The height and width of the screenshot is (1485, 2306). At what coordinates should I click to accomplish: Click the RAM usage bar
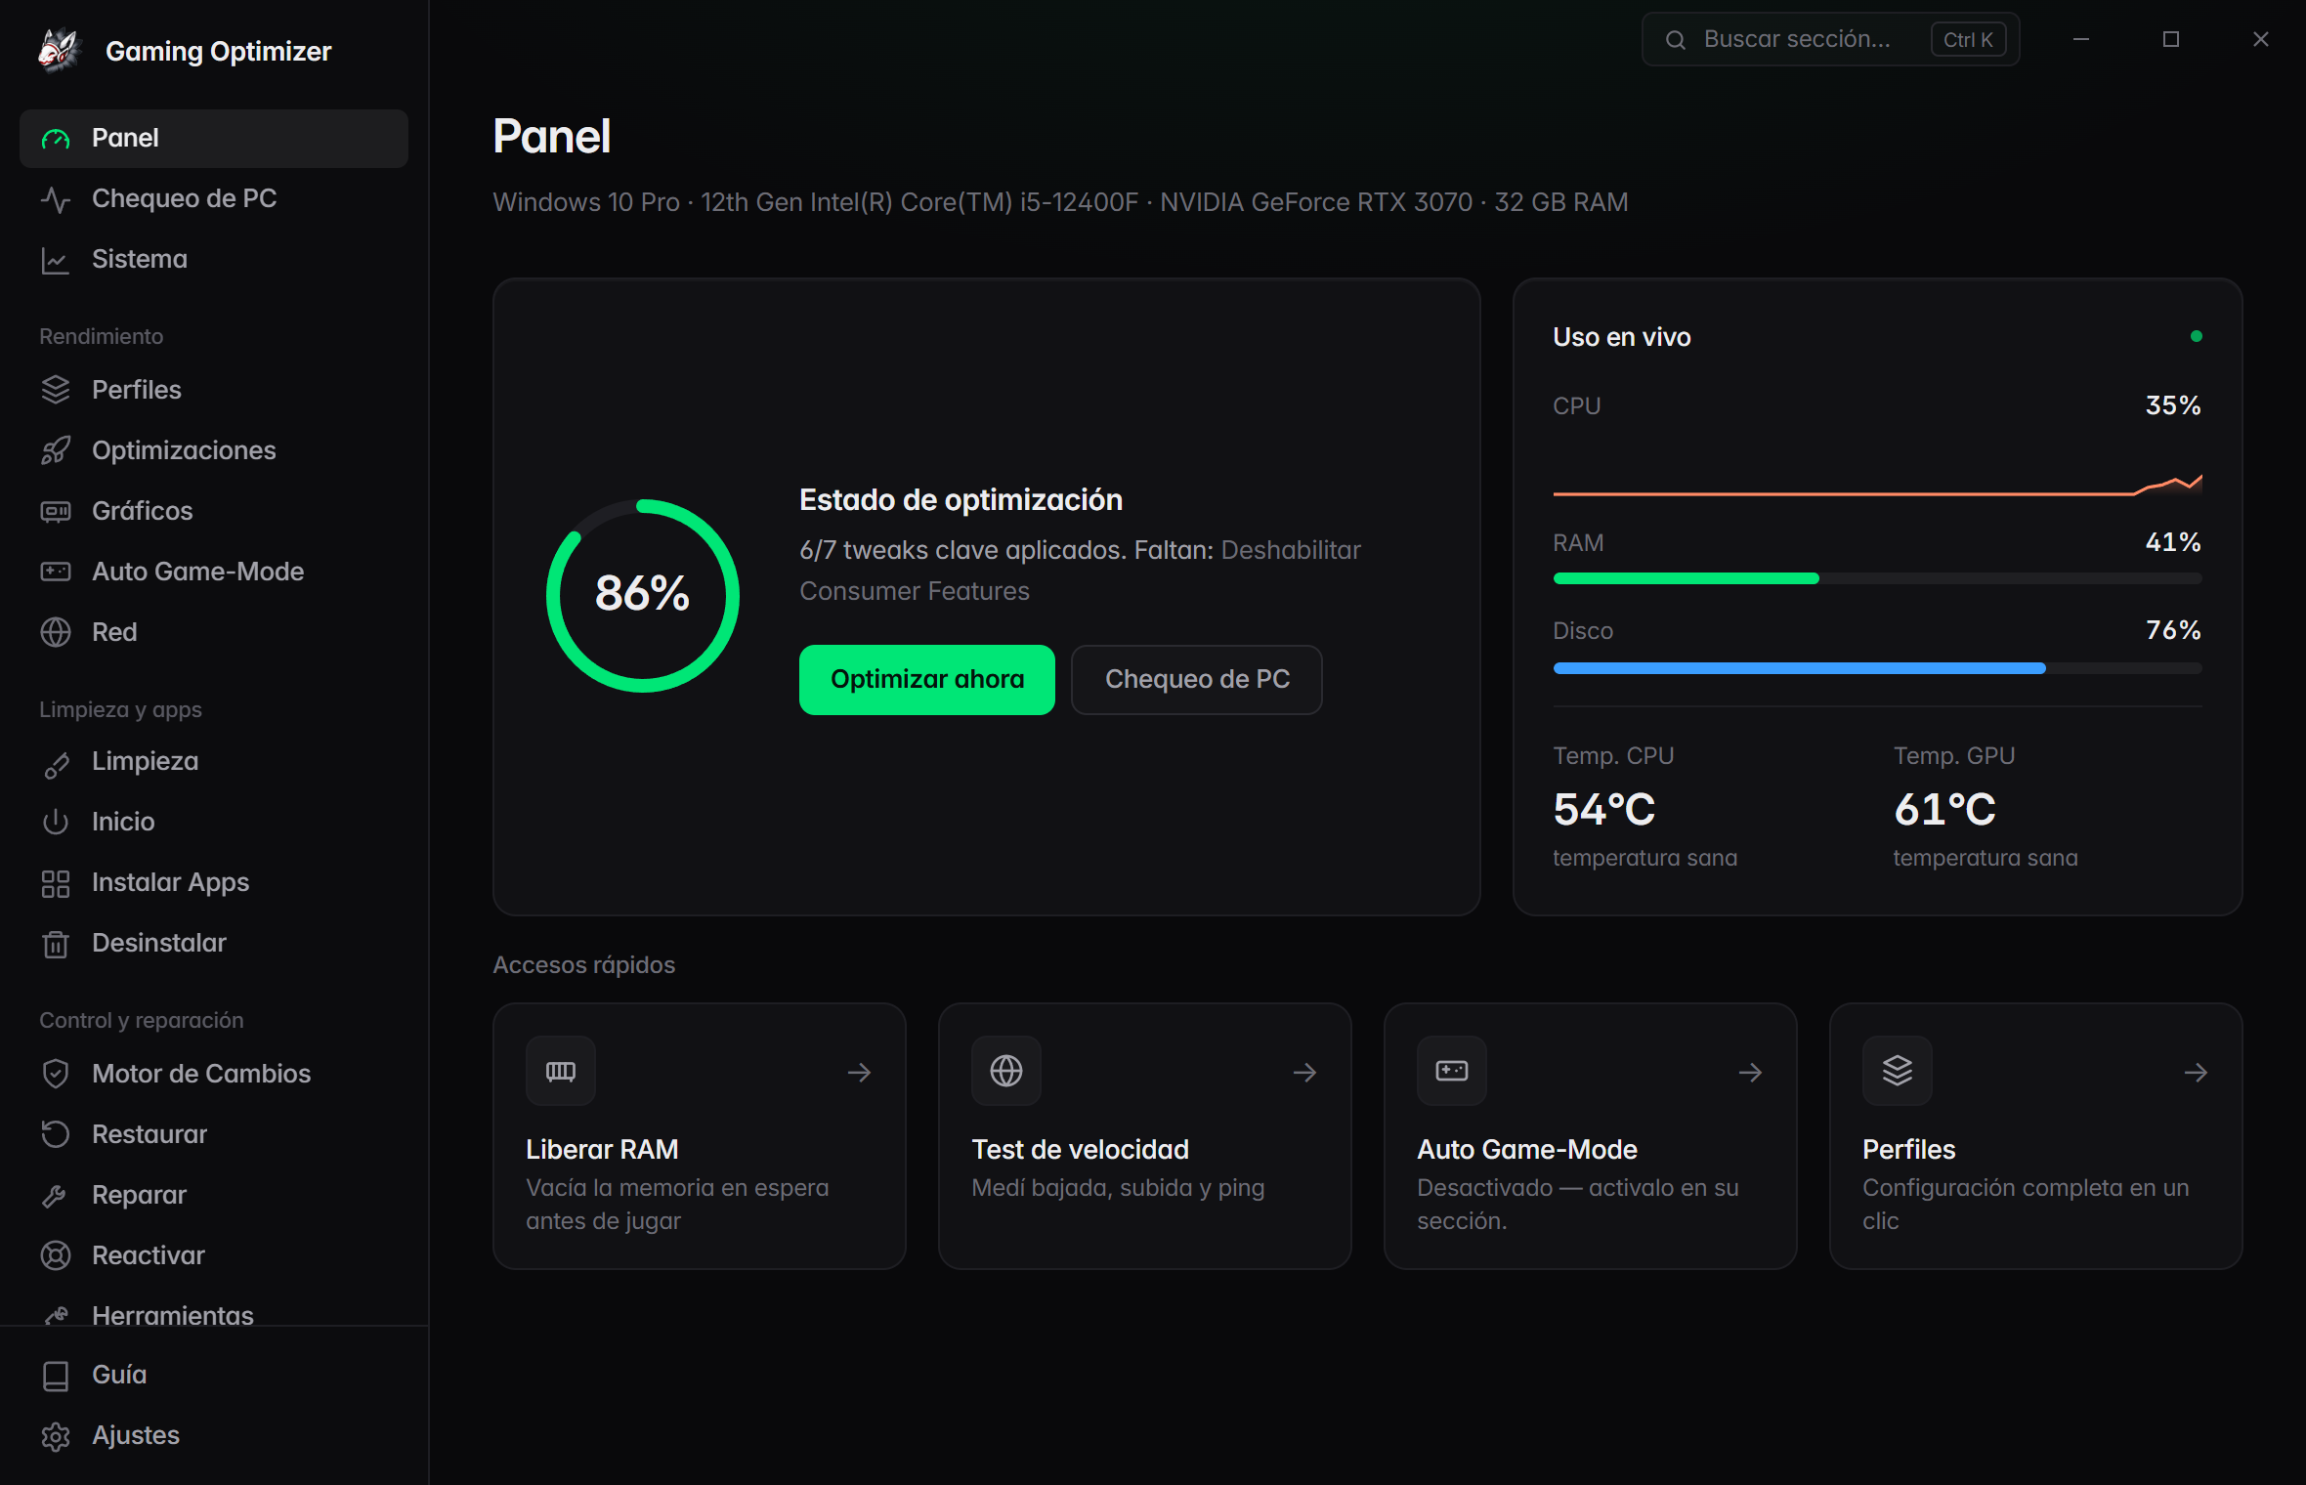coord(1877,578)
